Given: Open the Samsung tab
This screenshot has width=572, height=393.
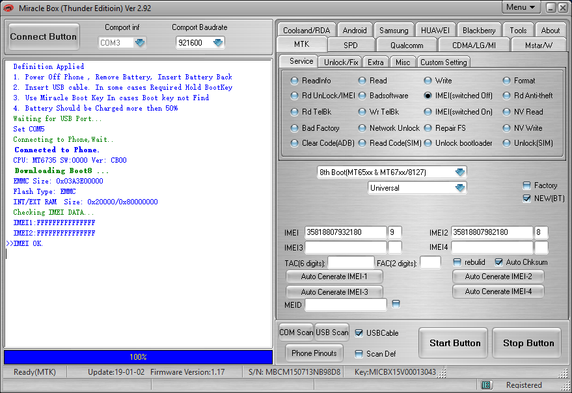Looking at the screenshot, I should click(x=394, y=31).
